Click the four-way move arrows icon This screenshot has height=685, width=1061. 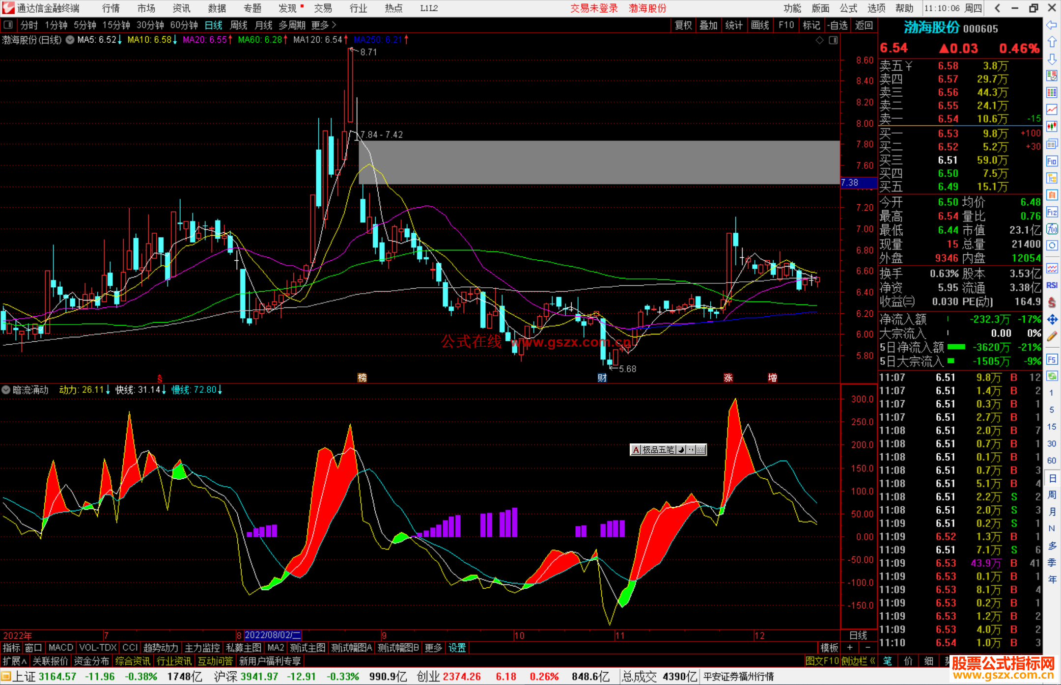point(1052,320)
